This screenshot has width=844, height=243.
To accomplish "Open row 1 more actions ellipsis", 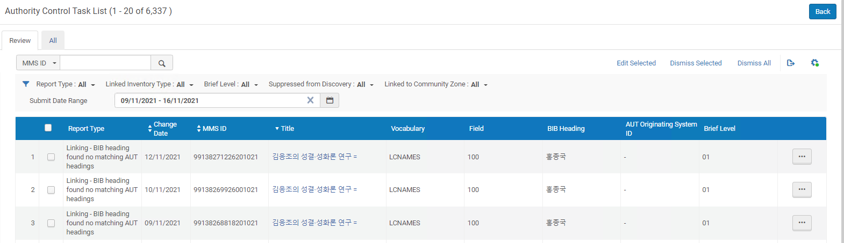I will point(802,157).
